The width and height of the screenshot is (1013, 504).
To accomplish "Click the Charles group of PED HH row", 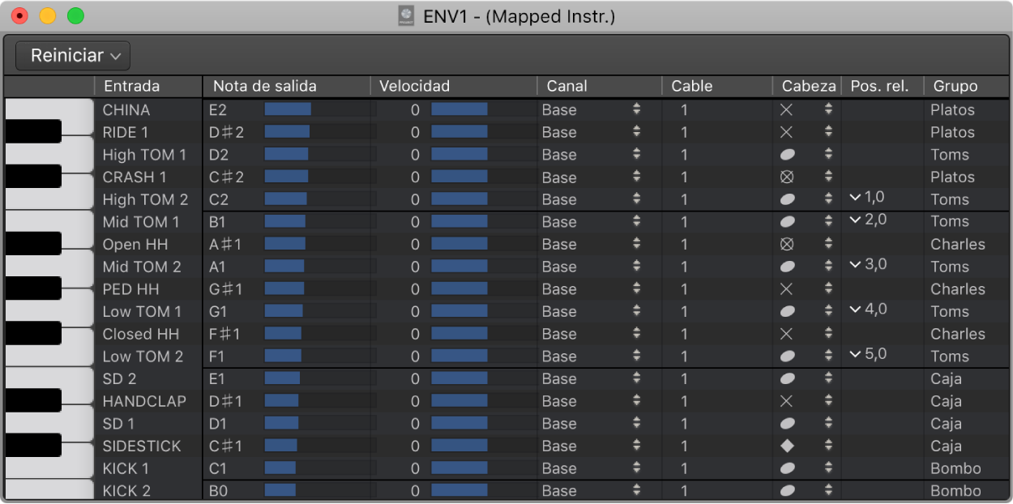I will pos(958,289).
